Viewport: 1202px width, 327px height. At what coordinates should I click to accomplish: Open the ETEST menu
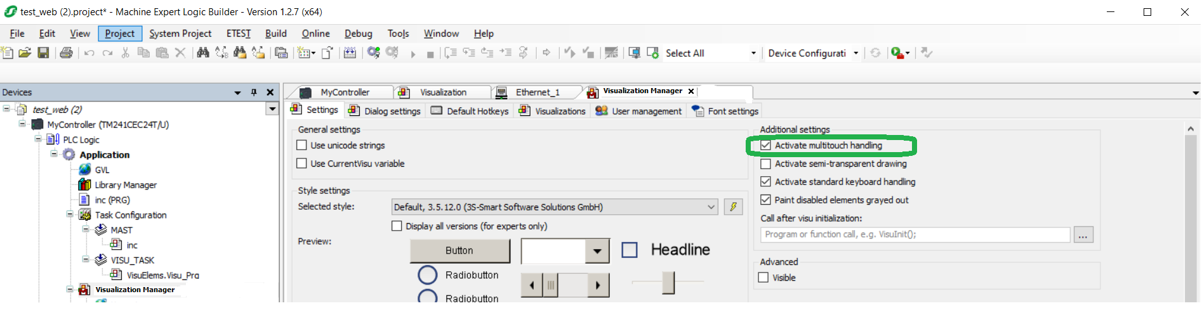[239, 34]
